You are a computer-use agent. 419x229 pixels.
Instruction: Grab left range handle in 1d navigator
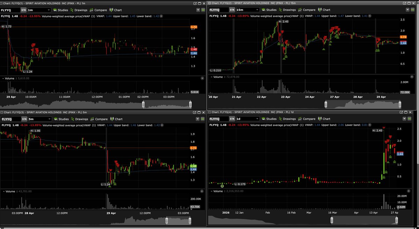[332, 220]
